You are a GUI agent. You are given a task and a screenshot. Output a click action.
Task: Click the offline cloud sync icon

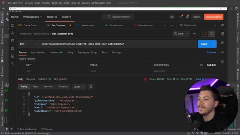click(172, 17)
